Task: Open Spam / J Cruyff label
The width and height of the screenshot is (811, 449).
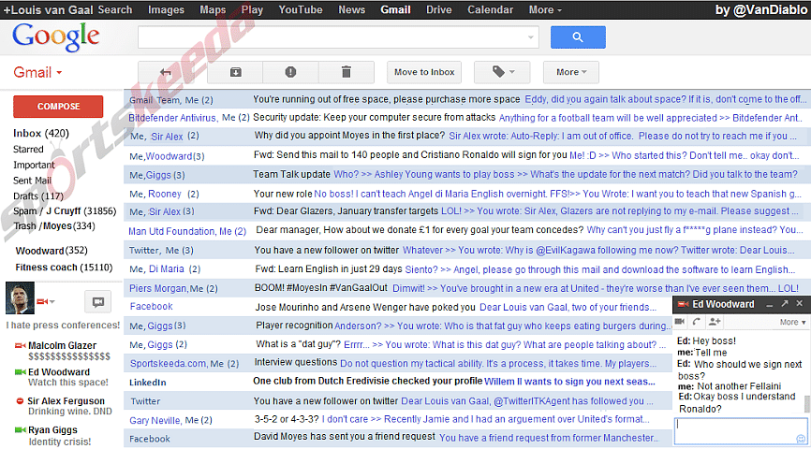Action: tap(65, 210)
